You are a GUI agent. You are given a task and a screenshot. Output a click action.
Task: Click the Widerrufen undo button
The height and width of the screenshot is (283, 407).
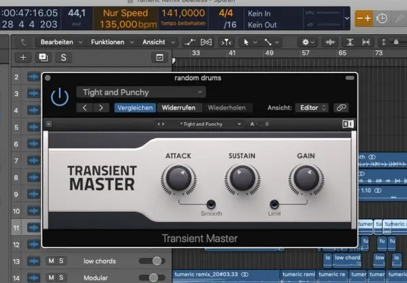pyautogui.click(x=178, y=108)
